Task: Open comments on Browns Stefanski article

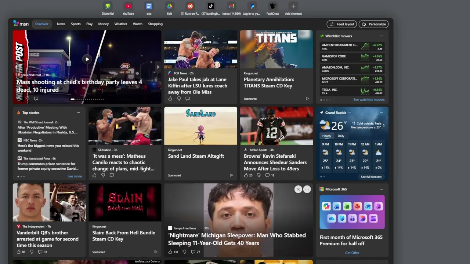Action: (270, 175)
